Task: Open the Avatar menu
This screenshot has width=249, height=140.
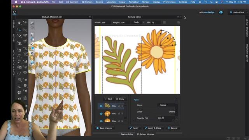Action: pos(122,2)
